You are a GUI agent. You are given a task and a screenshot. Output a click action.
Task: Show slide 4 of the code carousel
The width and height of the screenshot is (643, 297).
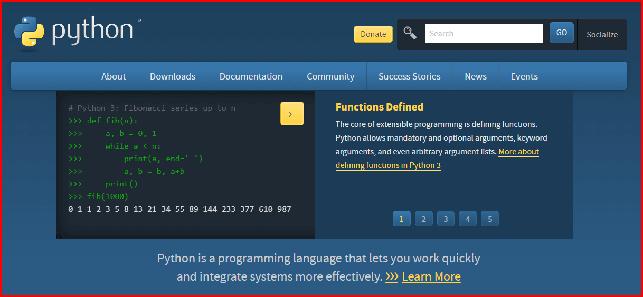tap(468, 219)
